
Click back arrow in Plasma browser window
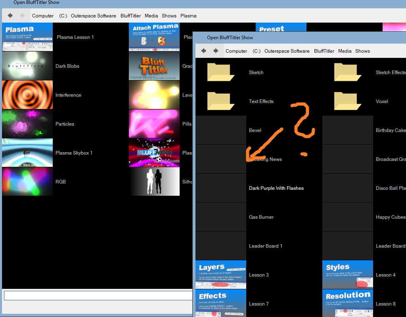pyautogui.click(x=10, y=16)
